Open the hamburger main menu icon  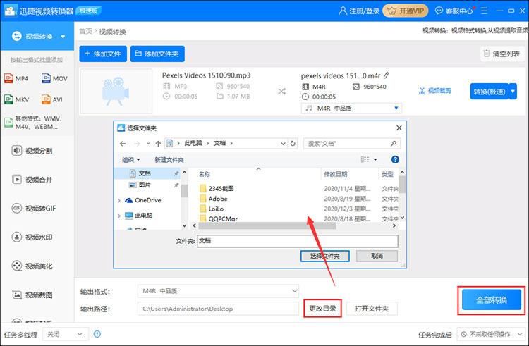tap(484, 11)
